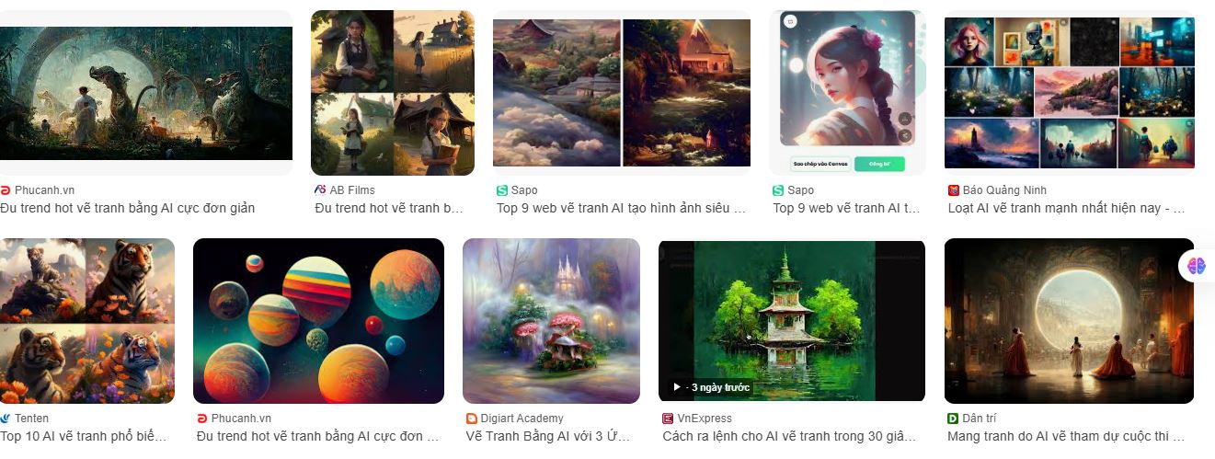The image size is (1215, 459).
Task: Open the purple brain extension floating icon
Action: click(x=1196, y=265)
